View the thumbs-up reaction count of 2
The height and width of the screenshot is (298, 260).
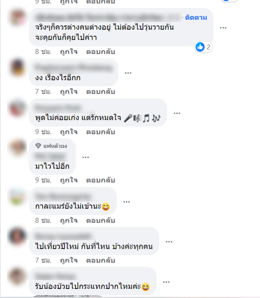(x=203, y=47)
